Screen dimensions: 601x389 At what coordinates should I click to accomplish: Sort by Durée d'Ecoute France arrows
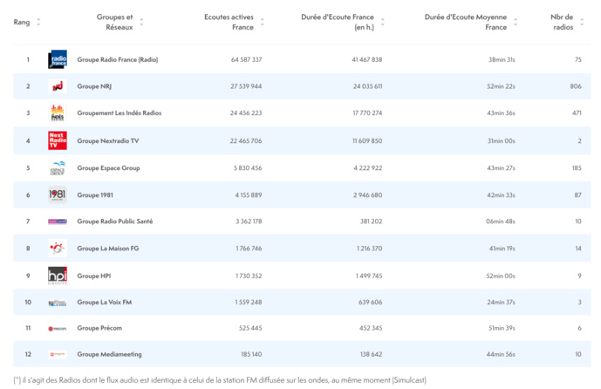(x=383, y=22)
